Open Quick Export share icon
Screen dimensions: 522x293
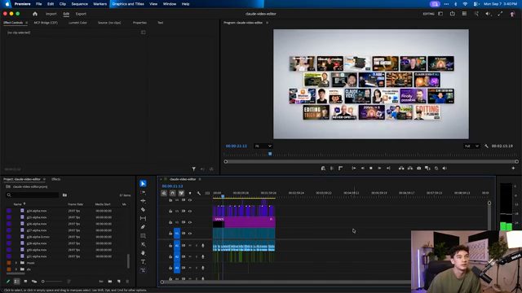pos(453,14)
